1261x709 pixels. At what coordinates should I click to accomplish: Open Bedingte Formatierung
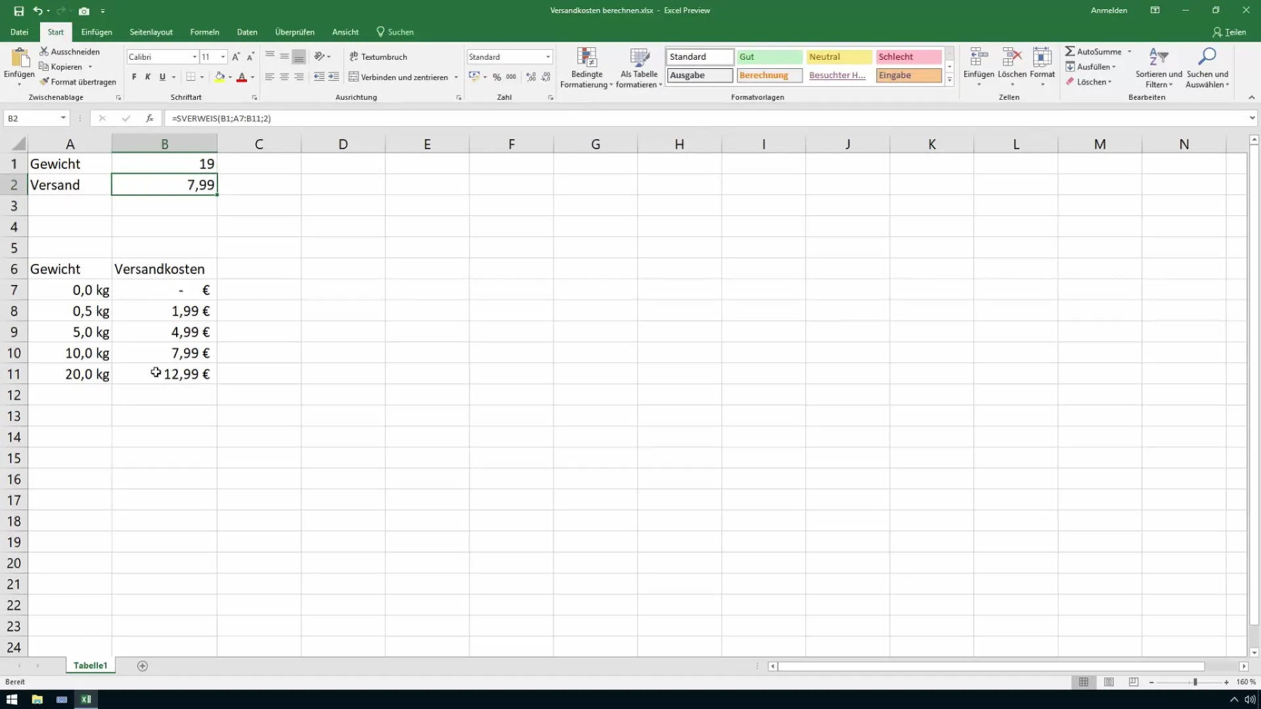pos(586,68)
